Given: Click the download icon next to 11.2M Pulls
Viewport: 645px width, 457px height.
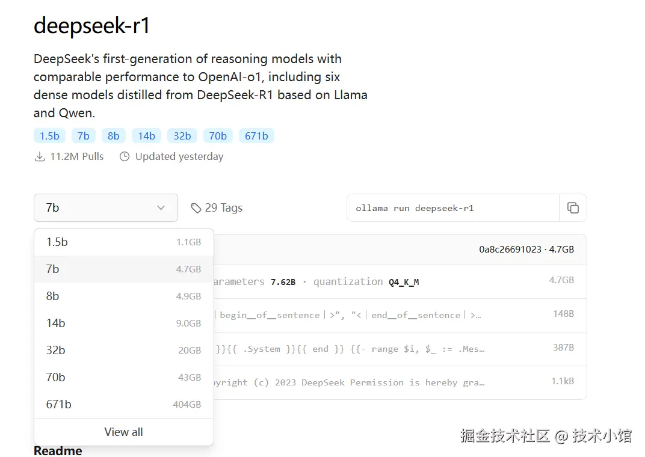Looking at the screenshot, I should click(40, 157).
